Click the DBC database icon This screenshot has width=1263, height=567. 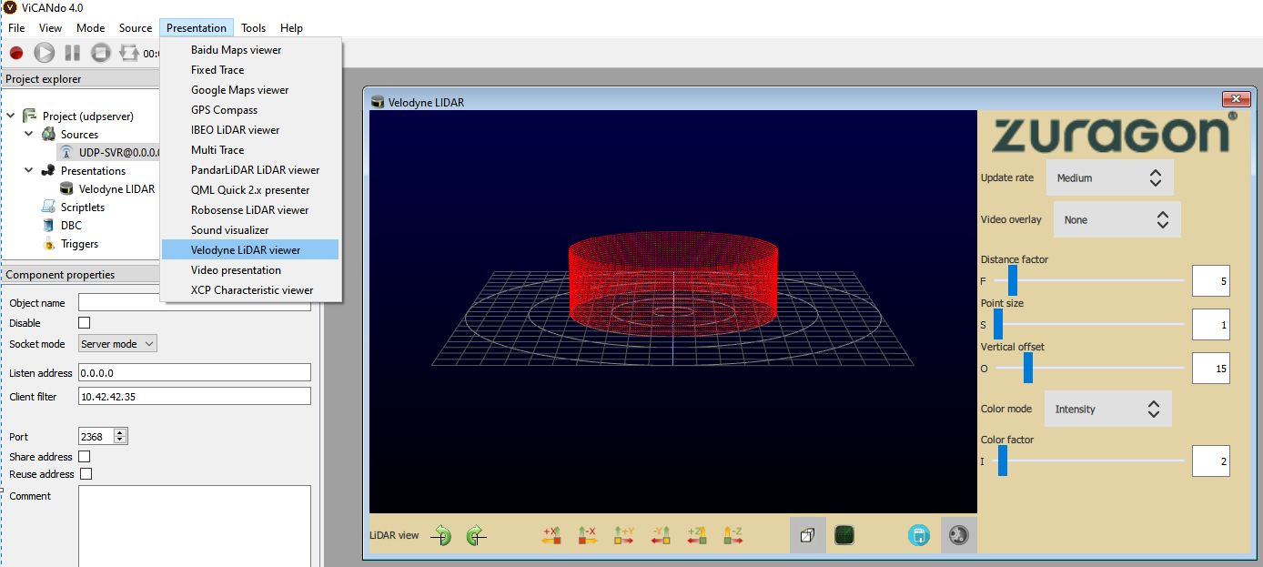(48, 225)
